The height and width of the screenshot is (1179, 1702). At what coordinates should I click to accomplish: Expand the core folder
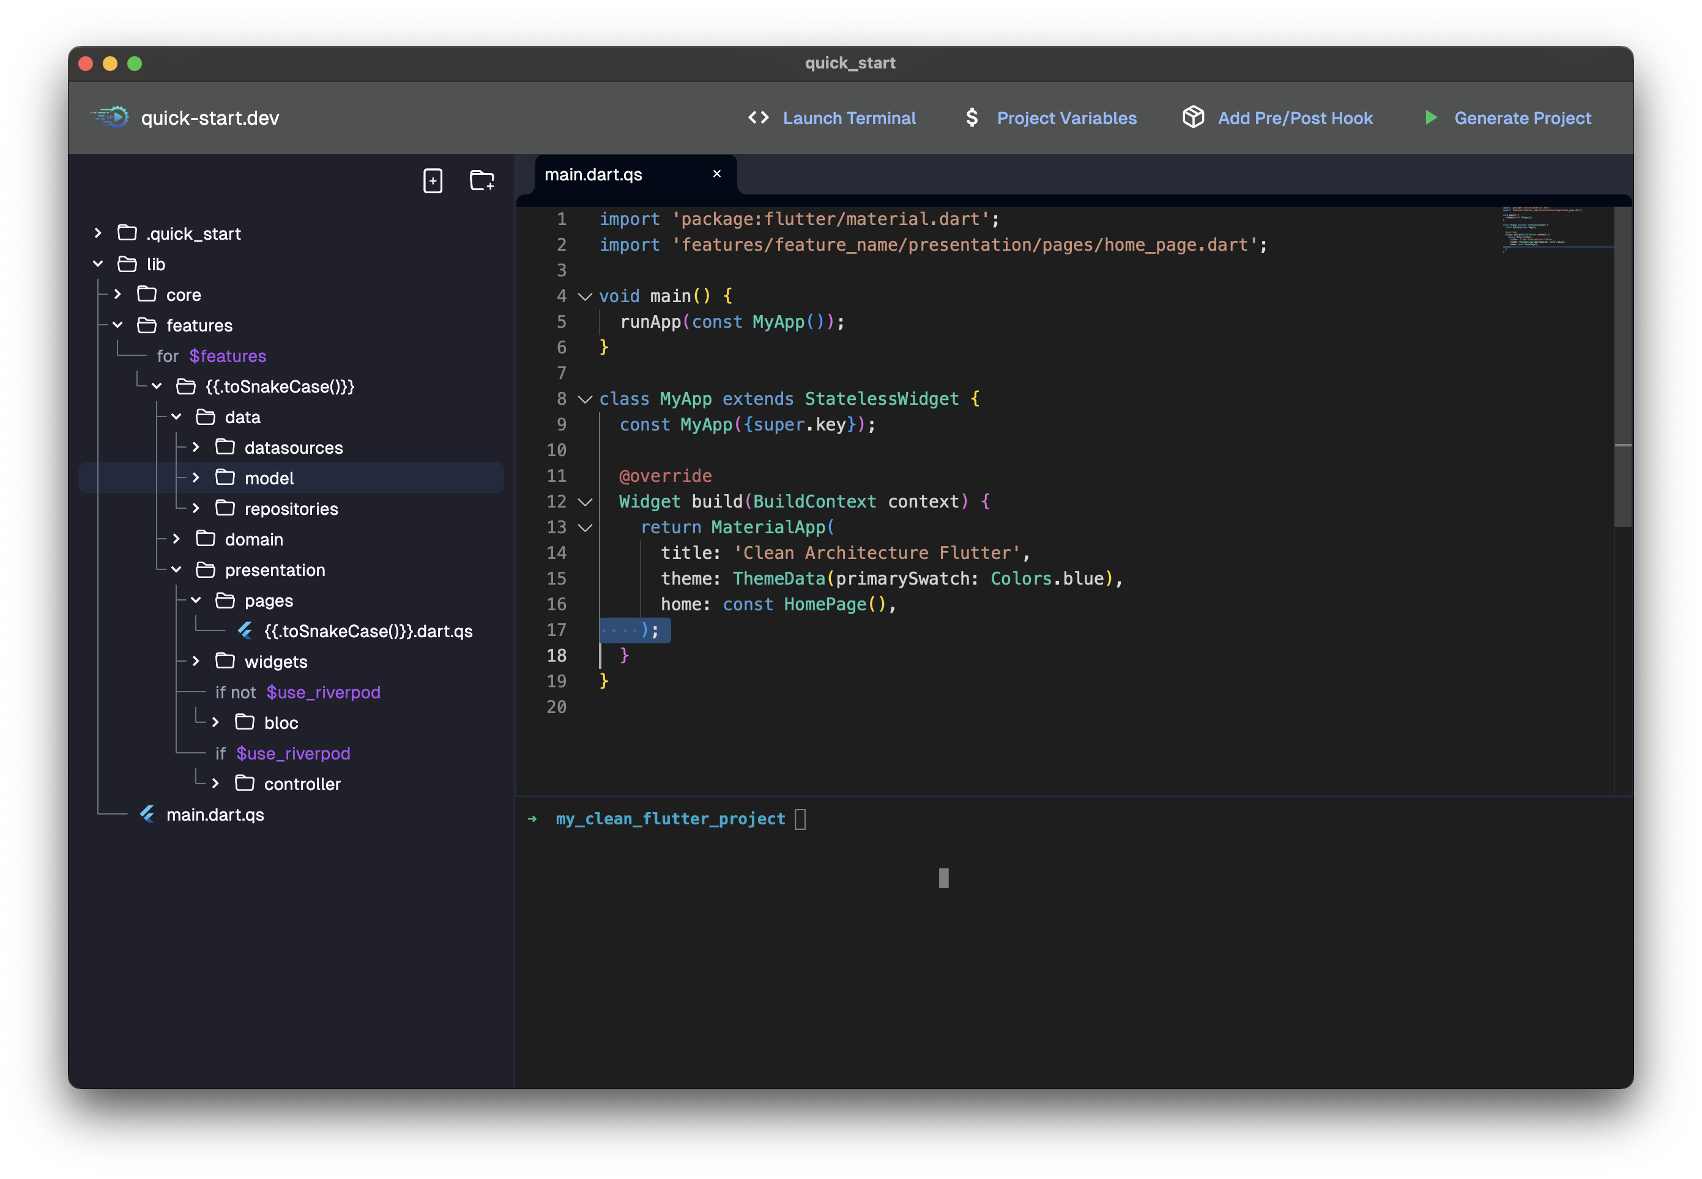point(117,294)
